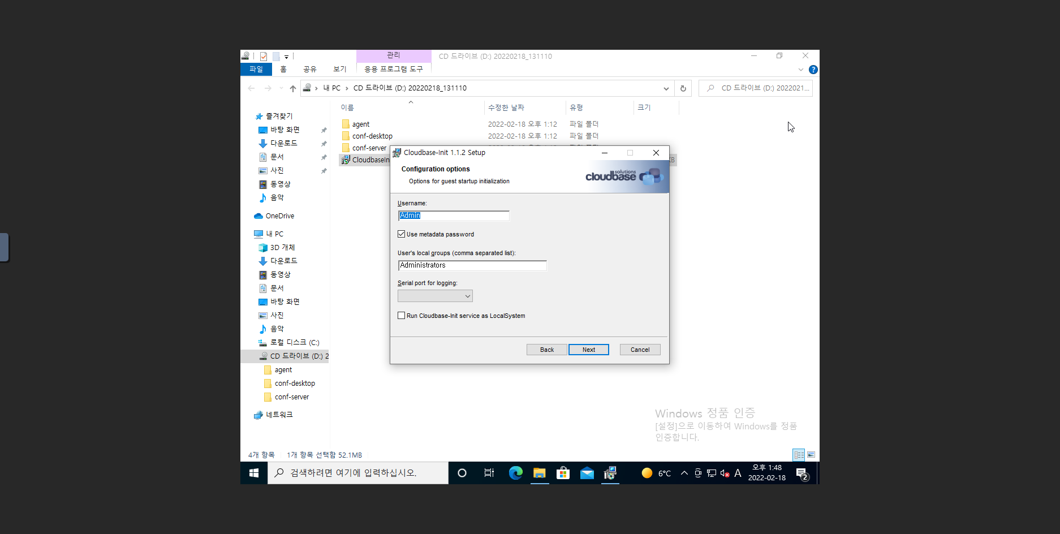This screenshot has height=534, width=1060.
Task: Launch Microsoft Edge from taskbar
Action: (515, 473)
